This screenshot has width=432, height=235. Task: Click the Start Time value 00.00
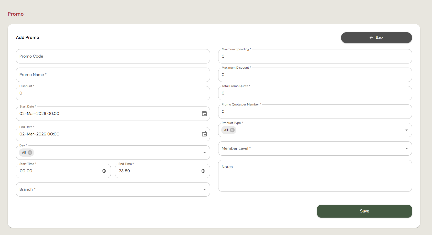pos(26,171)
